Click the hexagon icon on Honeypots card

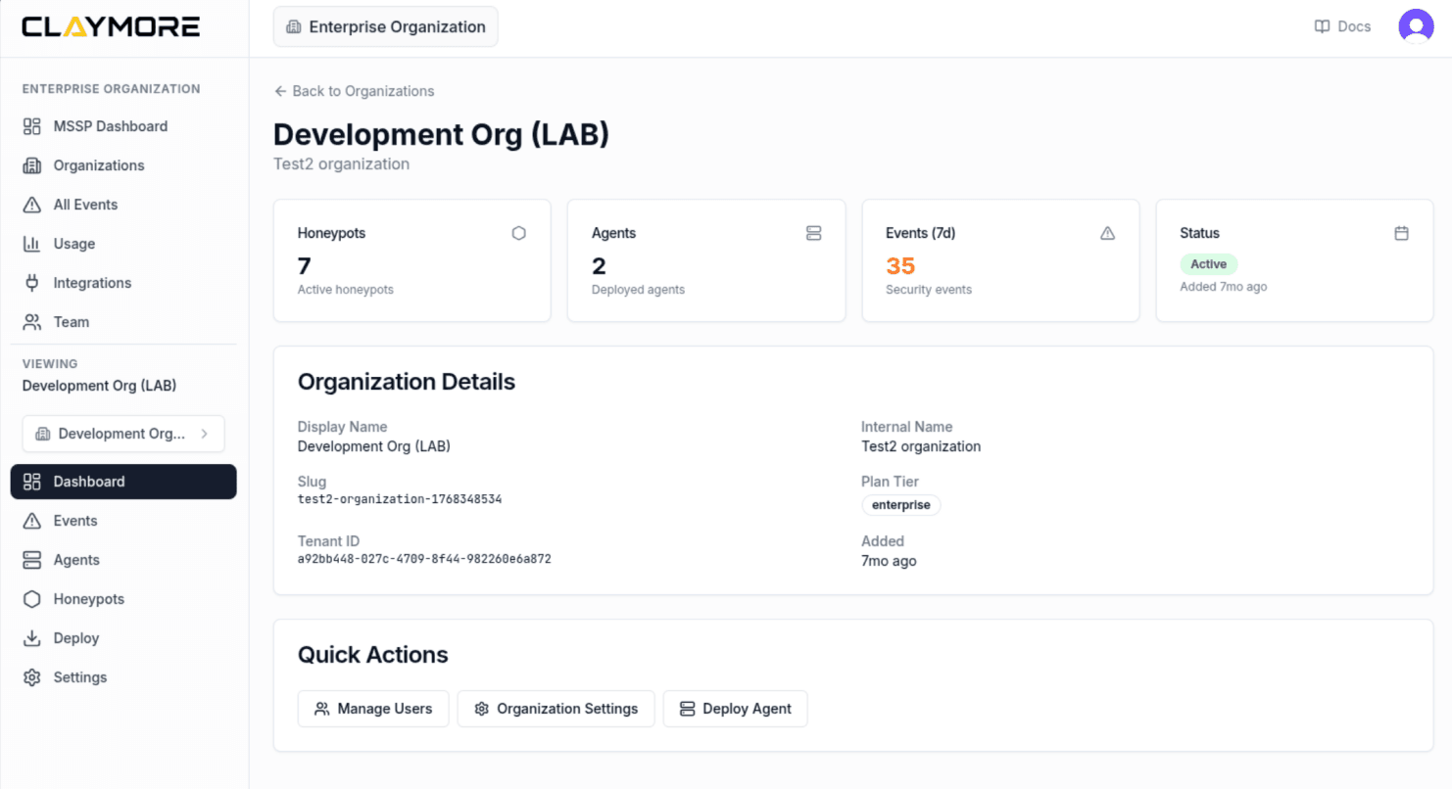(x=519, y=233)
